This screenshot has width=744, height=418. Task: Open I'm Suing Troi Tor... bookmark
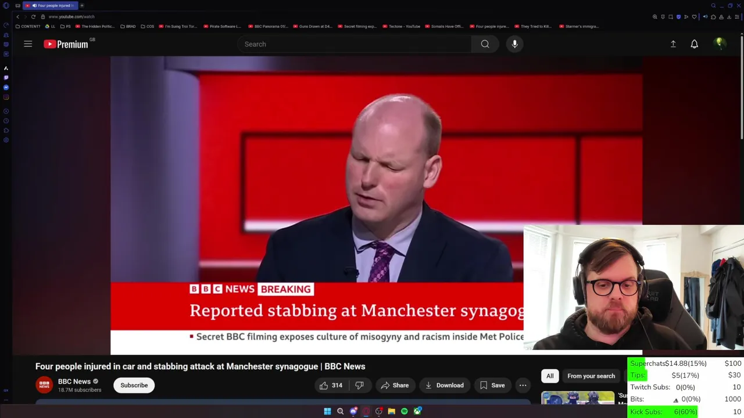(x=178, y=26)
